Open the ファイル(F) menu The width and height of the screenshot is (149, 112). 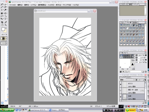pos(12,5)
